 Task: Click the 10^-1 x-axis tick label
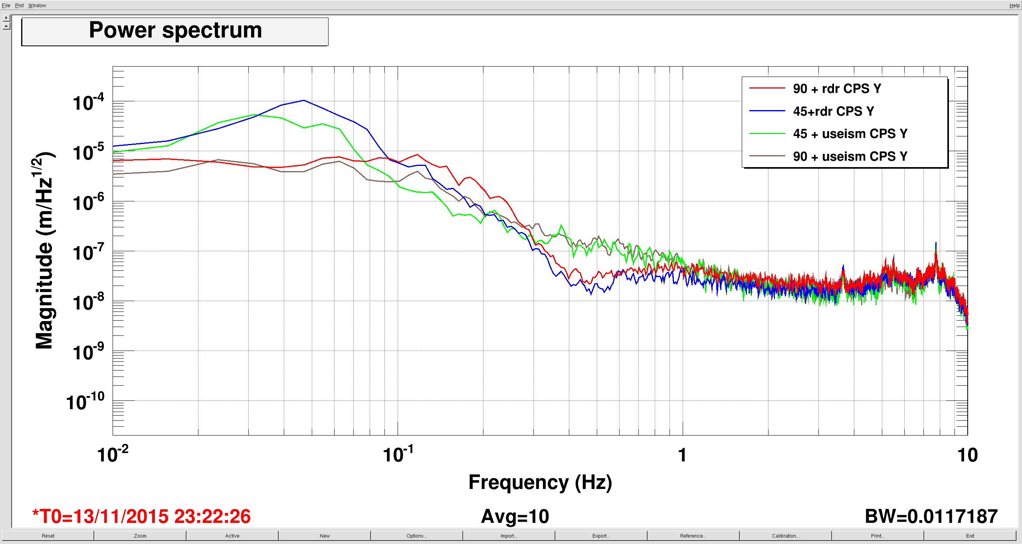point(398,454)
